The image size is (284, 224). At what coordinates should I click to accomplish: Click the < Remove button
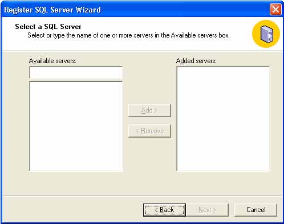coord(149,131)
